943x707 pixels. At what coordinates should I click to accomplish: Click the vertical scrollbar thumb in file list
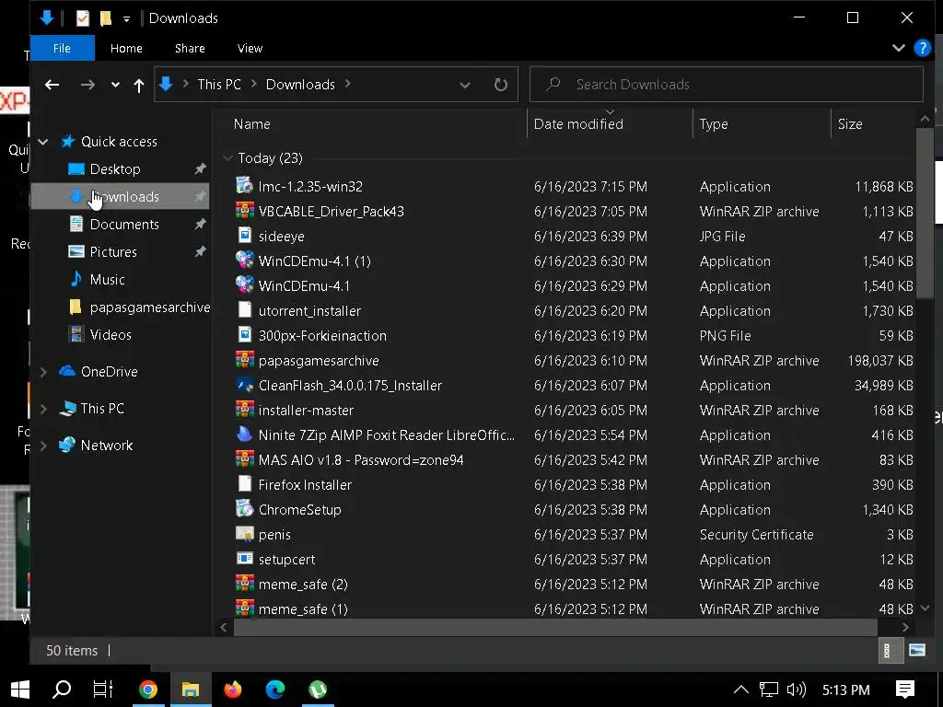(x=925, y=213)
